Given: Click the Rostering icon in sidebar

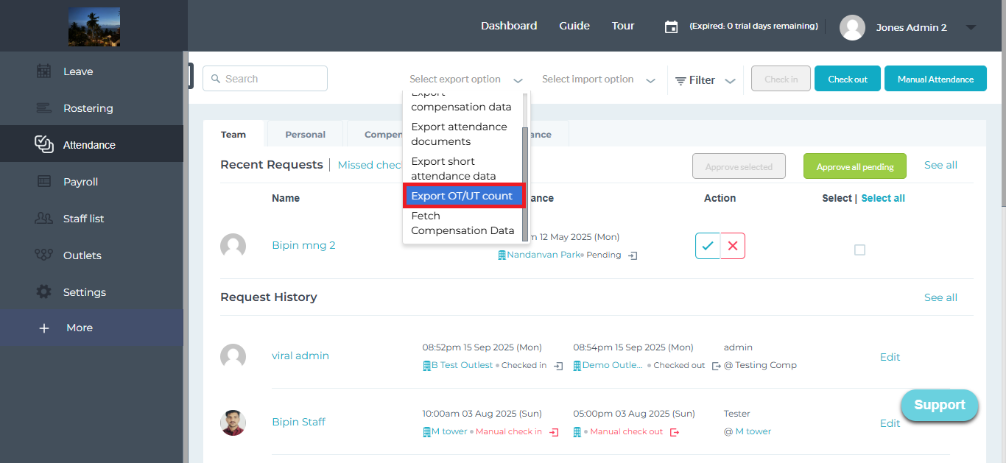Looking at the screenshot, I should tap(44, 108).
